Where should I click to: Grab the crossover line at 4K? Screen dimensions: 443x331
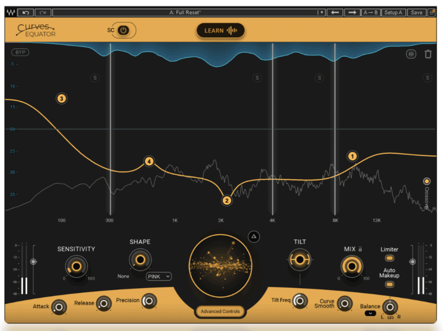pos(273,129)
